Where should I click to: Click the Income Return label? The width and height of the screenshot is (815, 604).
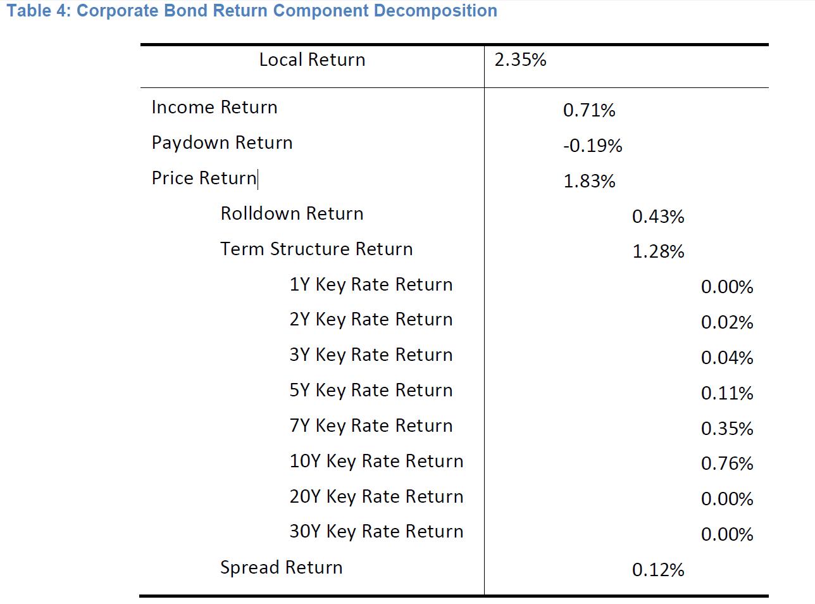point(215,108)
